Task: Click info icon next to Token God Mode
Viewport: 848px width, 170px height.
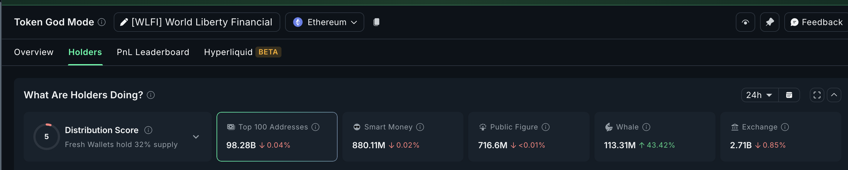Action: click(102, 22)
